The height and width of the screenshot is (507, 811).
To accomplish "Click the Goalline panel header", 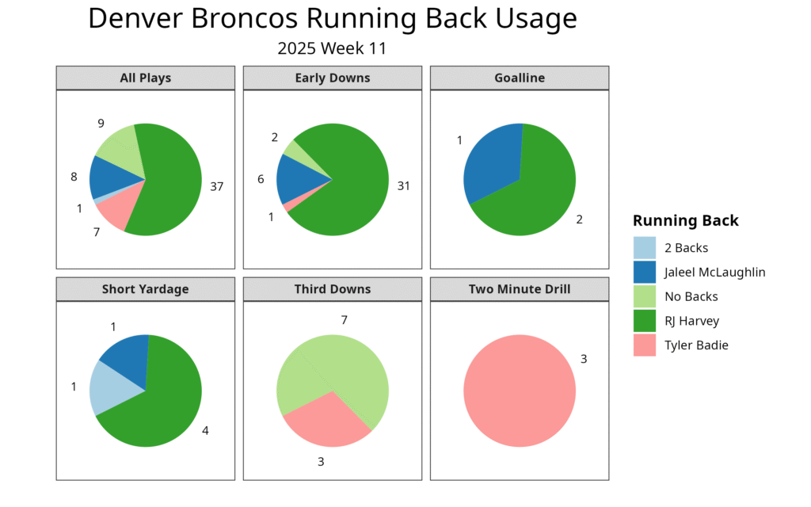I will point(520,78).
